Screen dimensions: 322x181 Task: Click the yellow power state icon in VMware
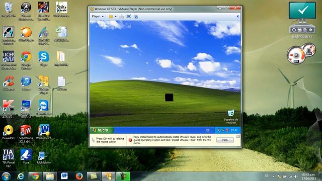[111, 17]
